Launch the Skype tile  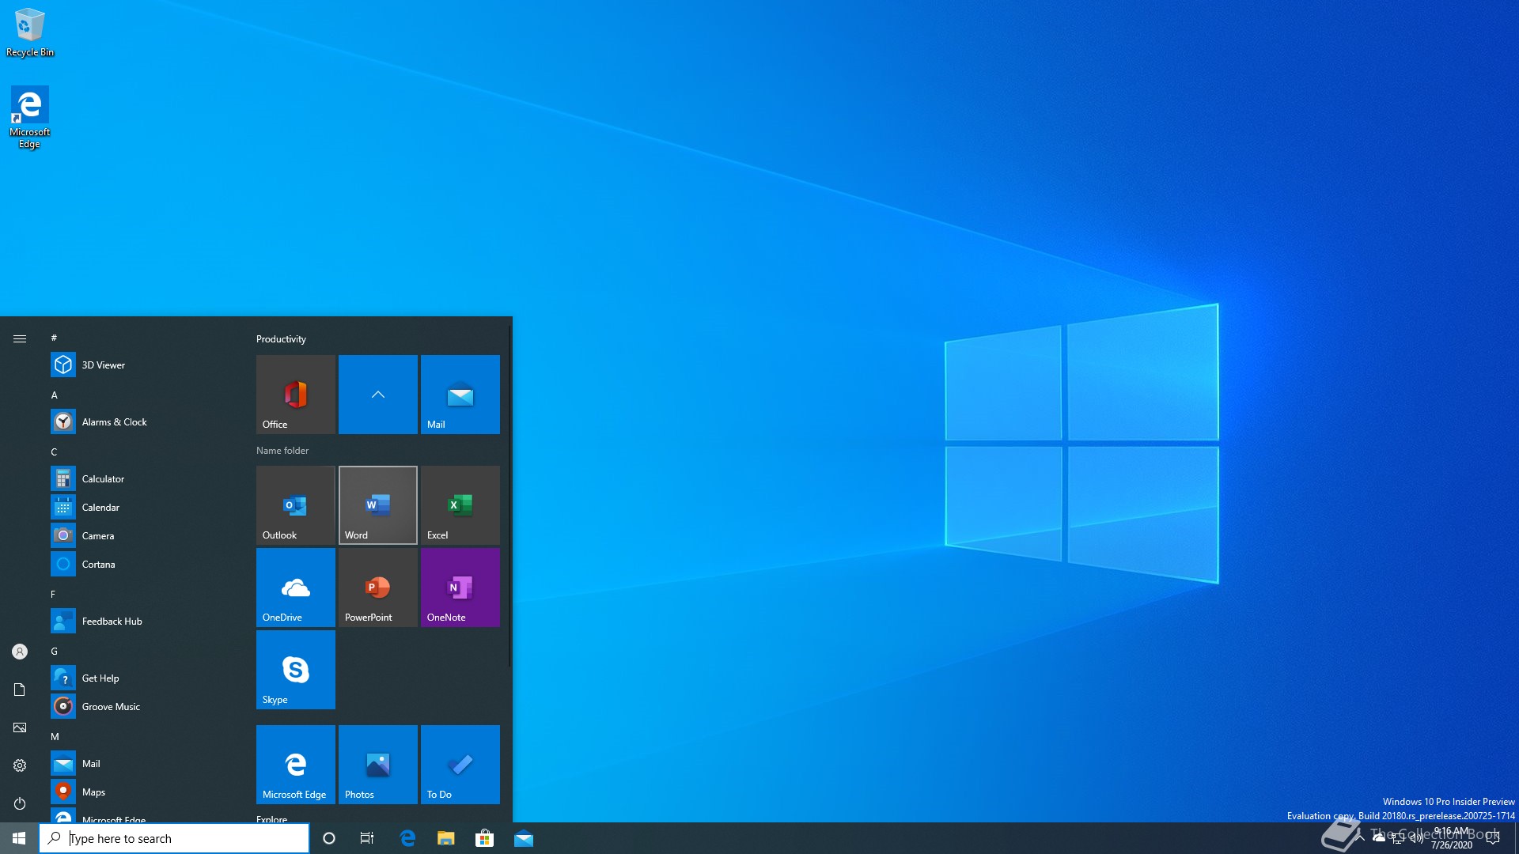(295, 669)
